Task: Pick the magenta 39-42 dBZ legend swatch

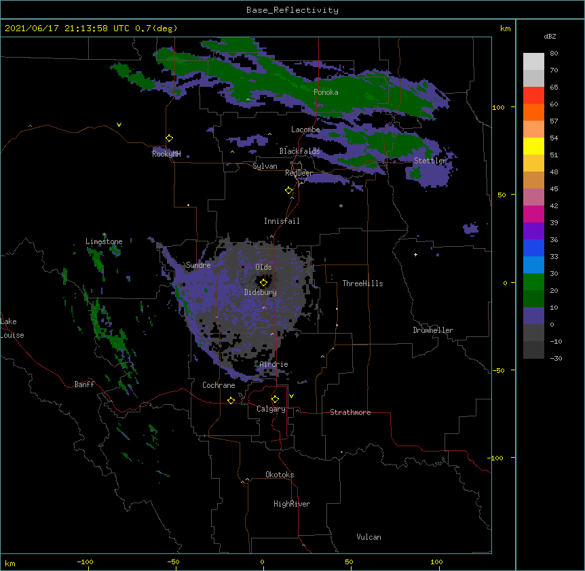Action: coord(533,214)
